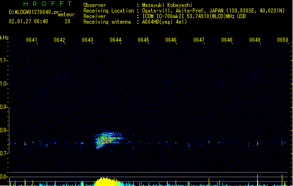Image resolution: width=293 pixels, height=186 pixels.
Task: Click the 0641 time marker
Action: tap(32, 40)
